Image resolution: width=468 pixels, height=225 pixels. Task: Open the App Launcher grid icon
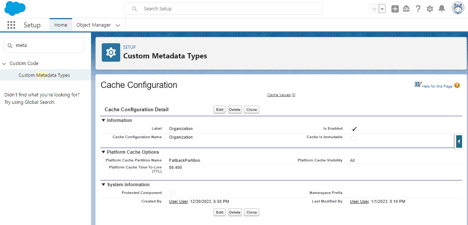point(11,25)
